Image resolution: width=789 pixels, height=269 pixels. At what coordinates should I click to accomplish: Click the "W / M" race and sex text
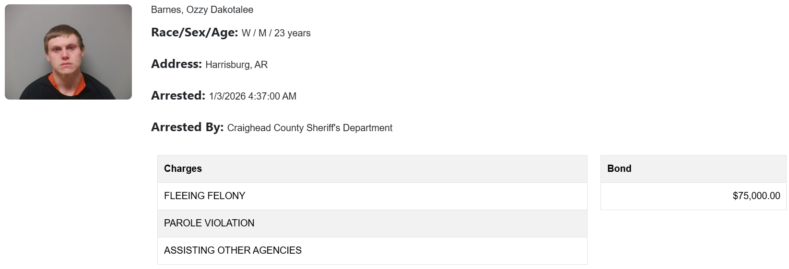coord(254,33)
